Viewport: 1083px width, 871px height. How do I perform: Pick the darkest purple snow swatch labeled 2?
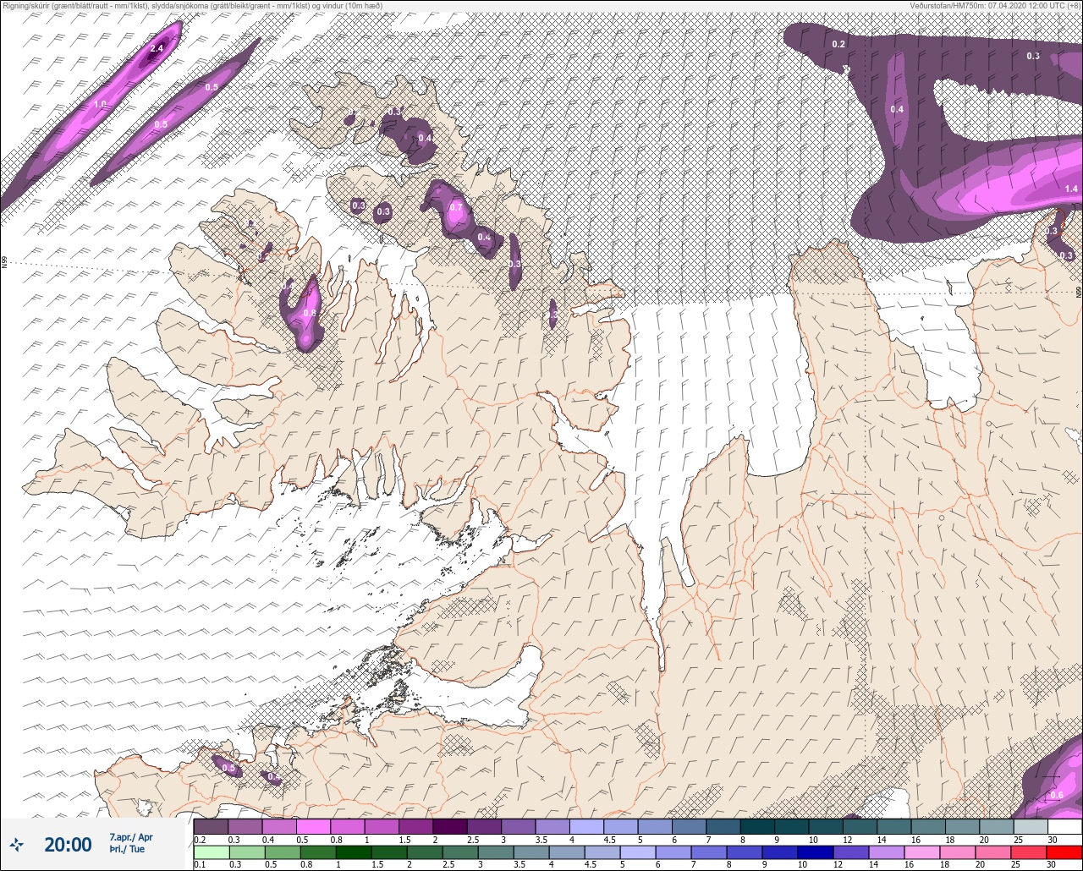pos(449,826)
